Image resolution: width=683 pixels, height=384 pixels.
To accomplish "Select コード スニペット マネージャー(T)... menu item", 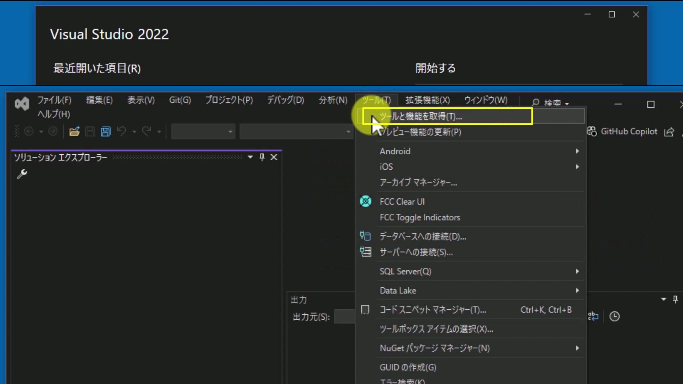I will coord(470,310).
